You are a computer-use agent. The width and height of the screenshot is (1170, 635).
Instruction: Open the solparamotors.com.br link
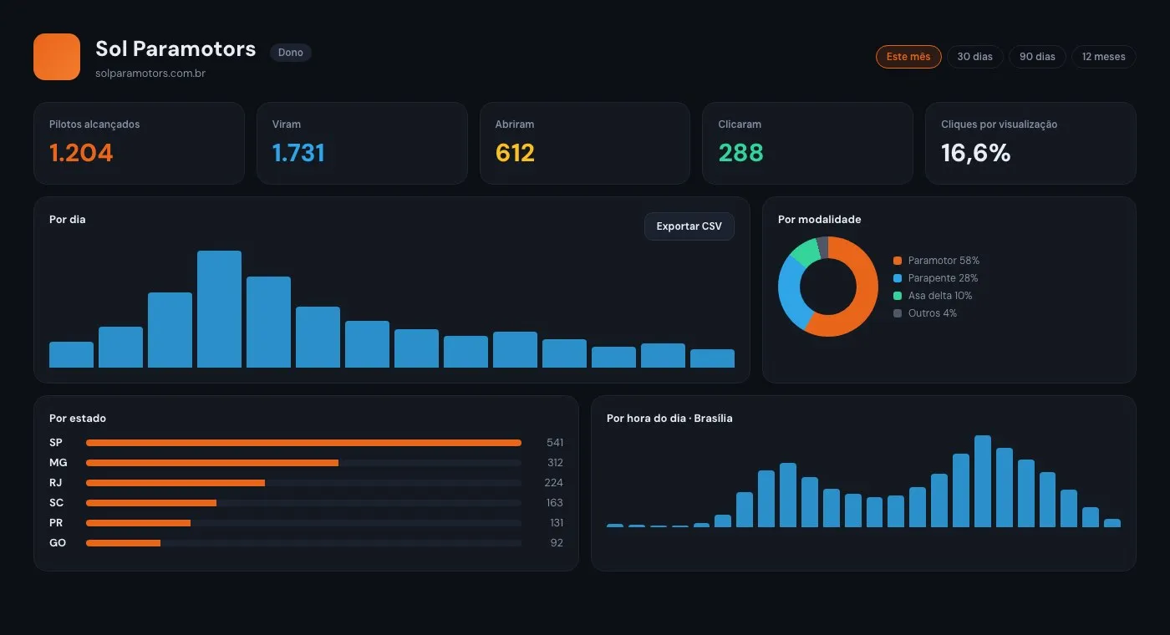click(150, 74)
